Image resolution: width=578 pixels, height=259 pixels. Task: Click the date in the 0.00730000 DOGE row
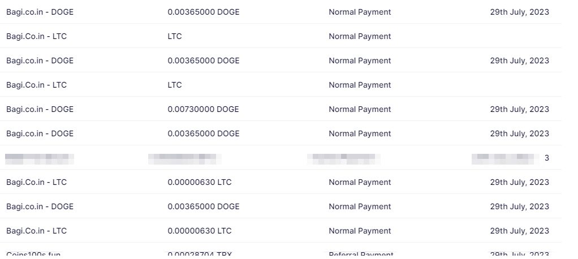pyautogui.click(x=519, y=109)
